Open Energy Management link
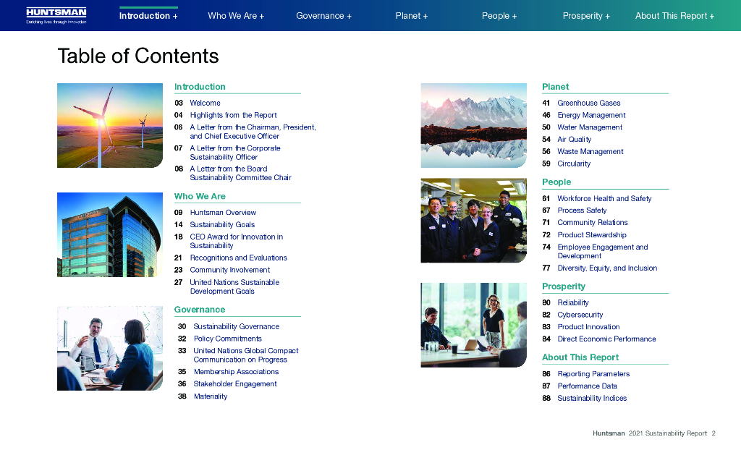The width and height of the screenshot is (741, 450). point(591,115)
